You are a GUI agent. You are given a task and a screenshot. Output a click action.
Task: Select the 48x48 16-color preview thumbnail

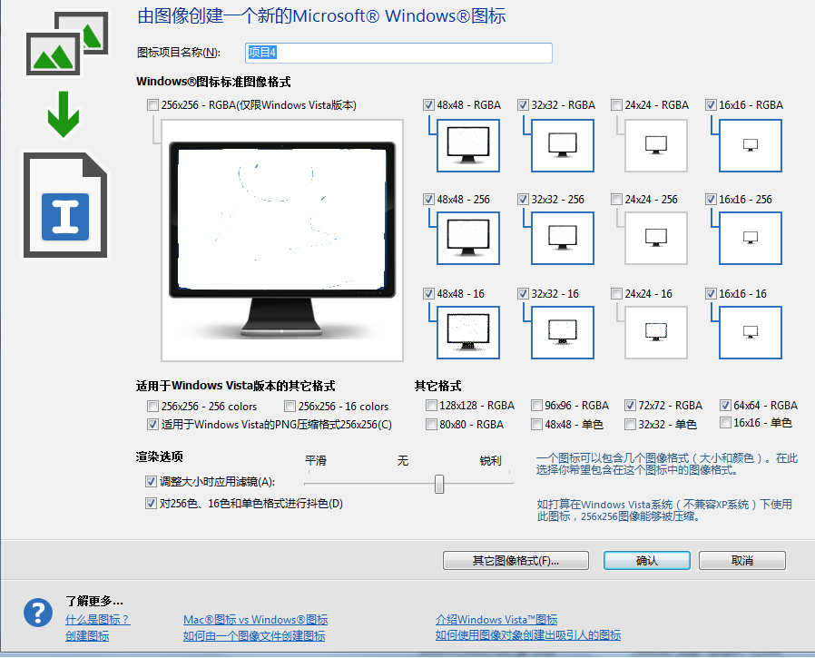(x=468, y=333)
